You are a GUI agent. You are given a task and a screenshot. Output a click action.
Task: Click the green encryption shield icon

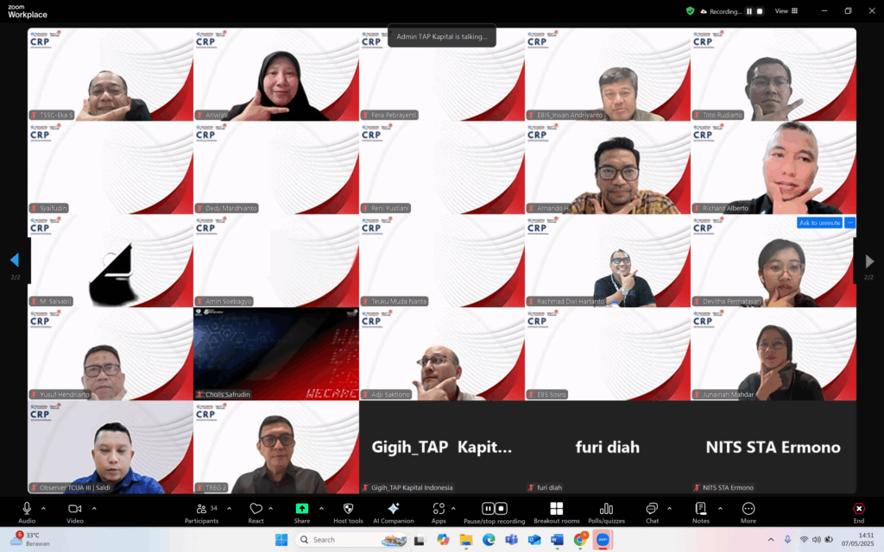690,10
